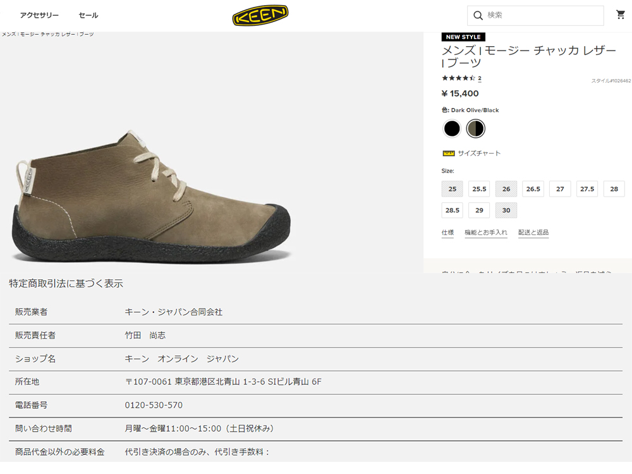Viewport: 632px width, 474px height.
Task: Click the search magnifier icon
Action: click(478, 15)
